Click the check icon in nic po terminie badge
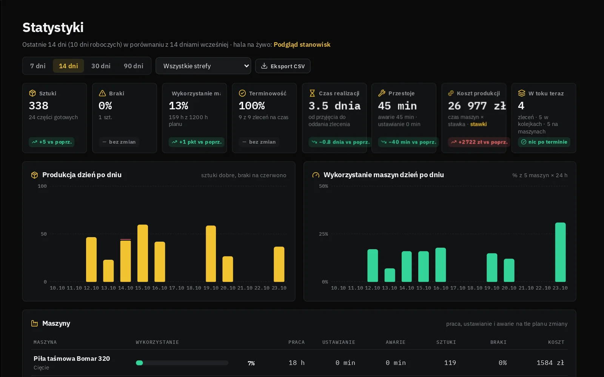 tap(524, 142)
